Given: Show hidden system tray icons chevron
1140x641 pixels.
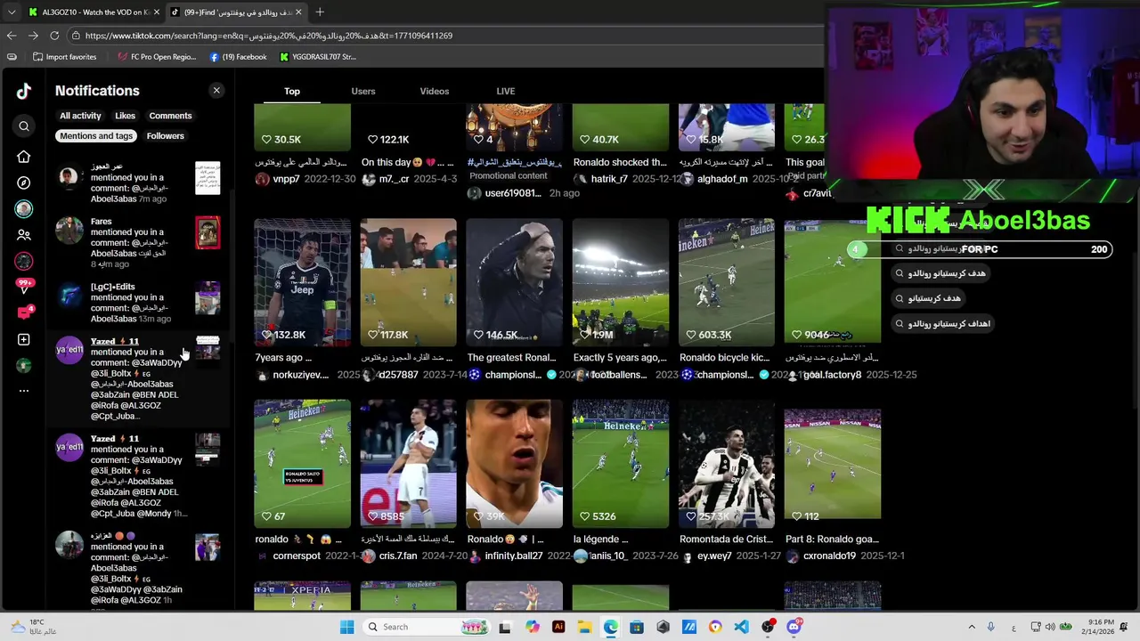Looking at the screenshot, I should pyautogui.click(x=972, y=627).
